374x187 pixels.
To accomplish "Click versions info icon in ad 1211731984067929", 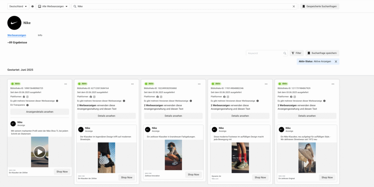I will click(324, 101).
